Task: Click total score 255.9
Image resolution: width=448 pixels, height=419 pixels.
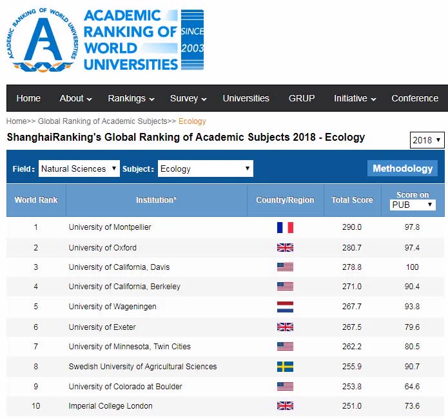Action: click(352, 366)
